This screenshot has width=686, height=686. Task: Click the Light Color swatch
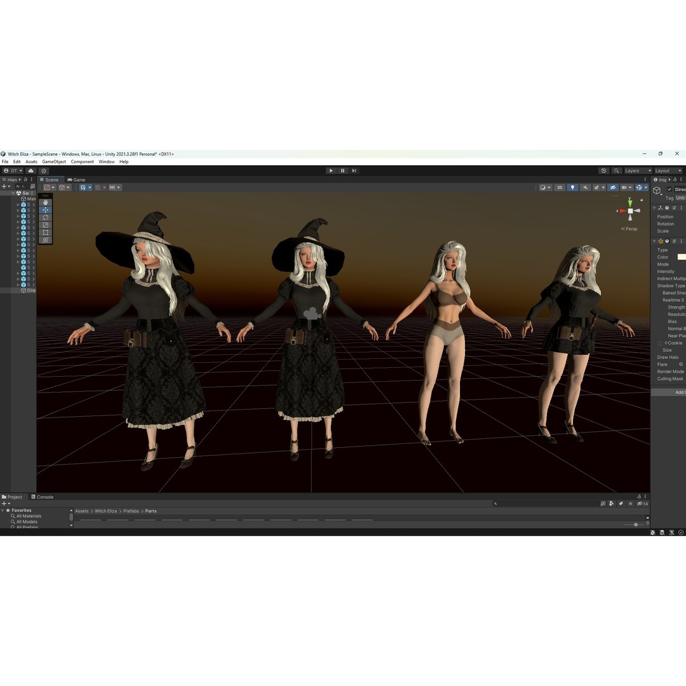pyautogui.click(x=682, y=257)
